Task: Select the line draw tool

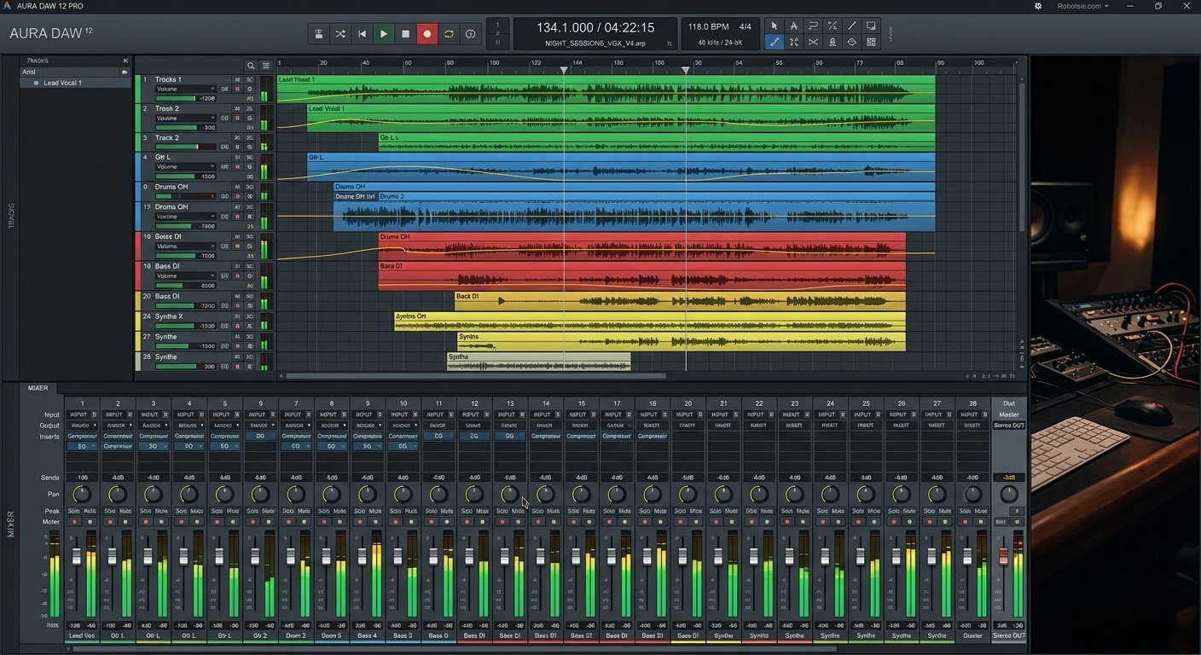Action: click(x=851, y=26)
